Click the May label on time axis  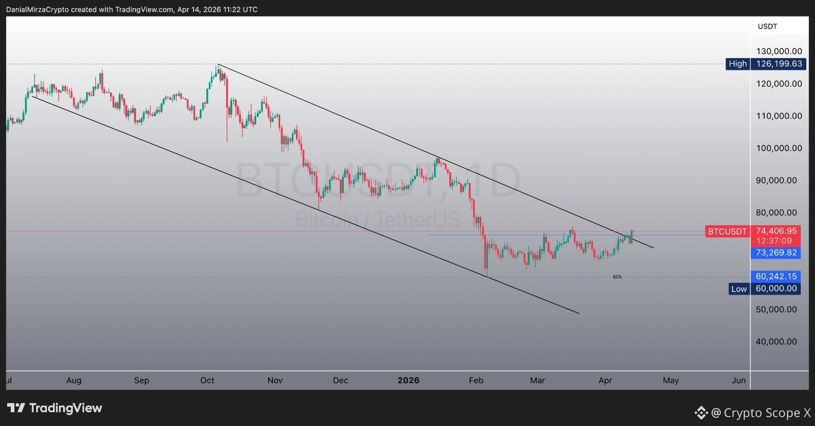tap(671, 380)
